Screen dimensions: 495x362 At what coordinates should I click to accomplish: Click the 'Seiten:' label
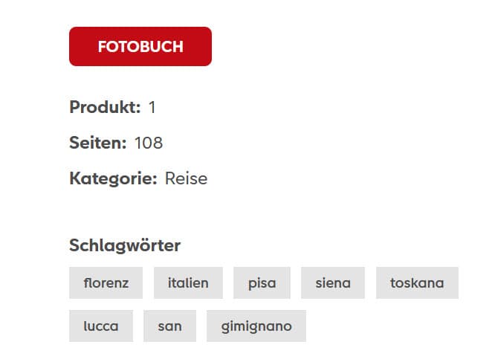click(x=97, y=143)
